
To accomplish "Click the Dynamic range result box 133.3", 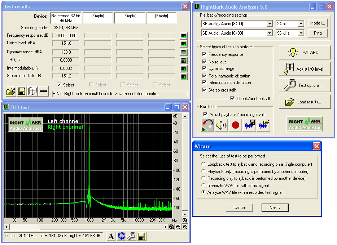I will pos(66,52).
